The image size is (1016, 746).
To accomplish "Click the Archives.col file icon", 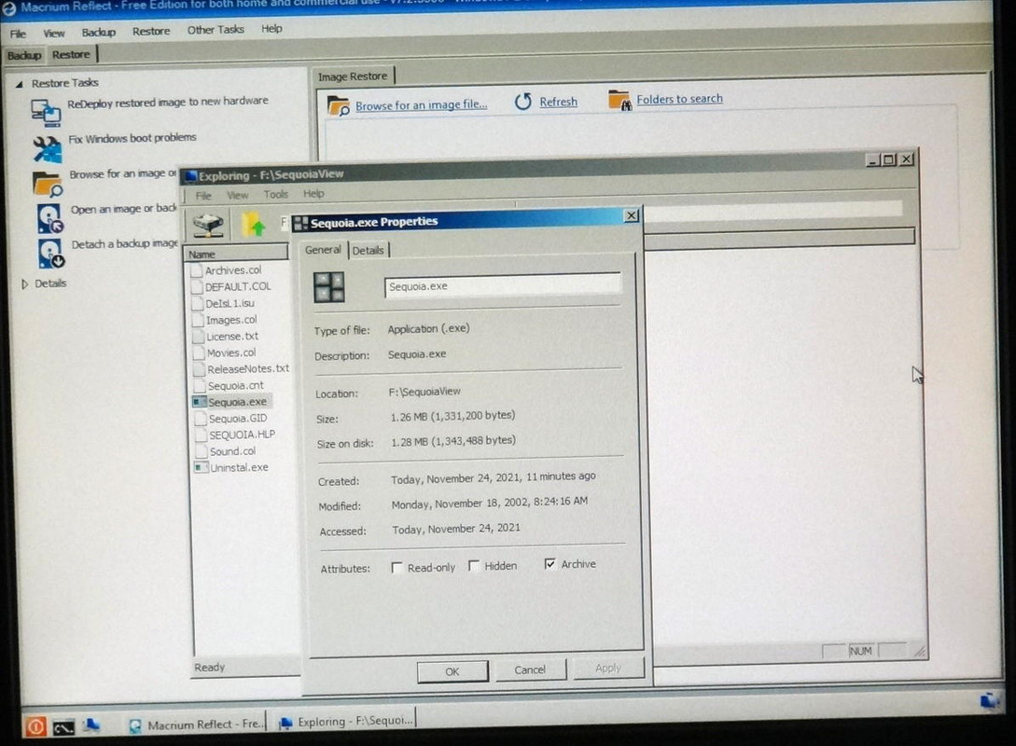I will coord(197,270).
